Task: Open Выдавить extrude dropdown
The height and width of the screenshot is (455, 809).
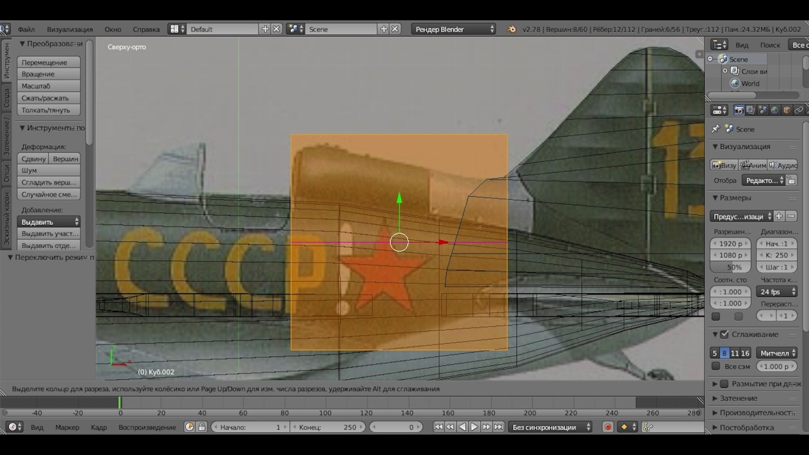Action: (x=49, y=222)
